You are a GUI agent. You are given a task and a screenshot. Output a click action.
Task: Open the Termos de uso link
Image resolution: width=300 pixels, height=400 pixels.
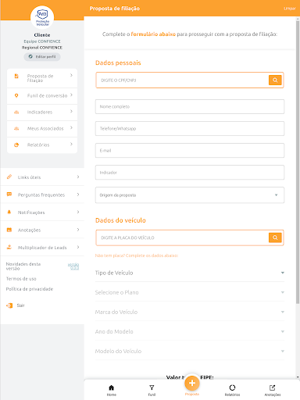pos(21,279)
